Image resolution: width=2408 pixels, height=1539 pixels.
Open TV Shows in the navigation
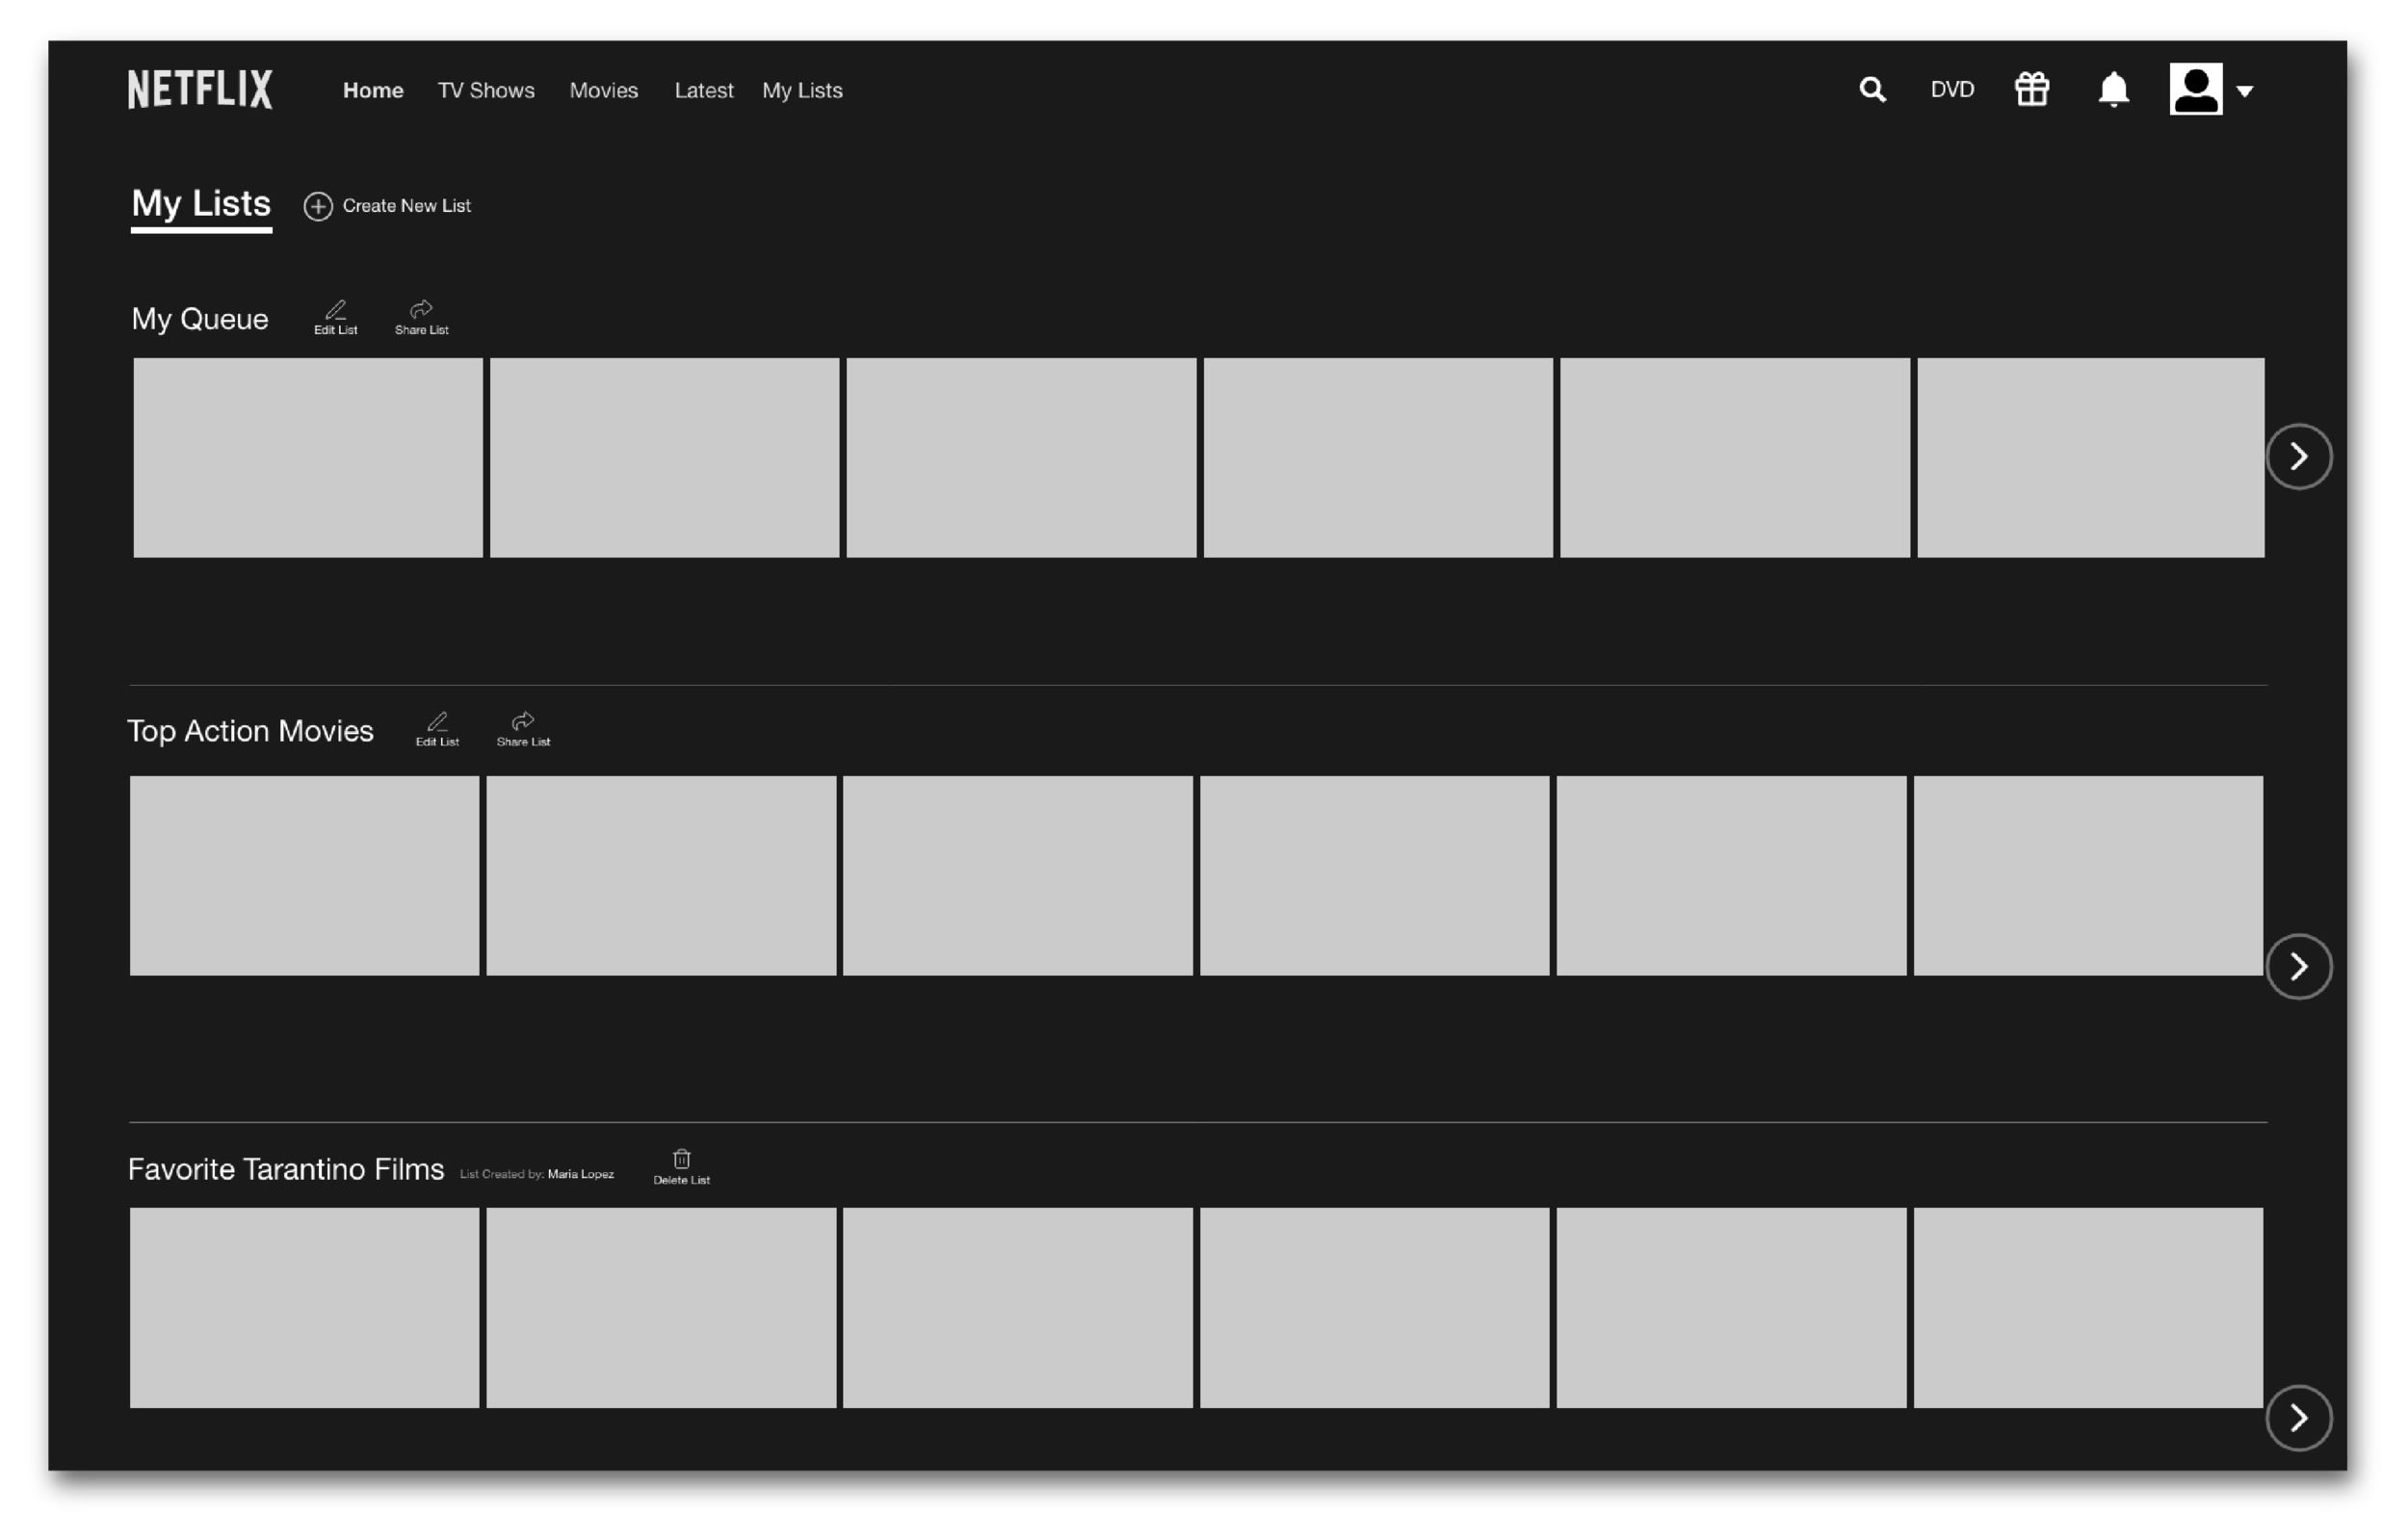click(486, 90)
